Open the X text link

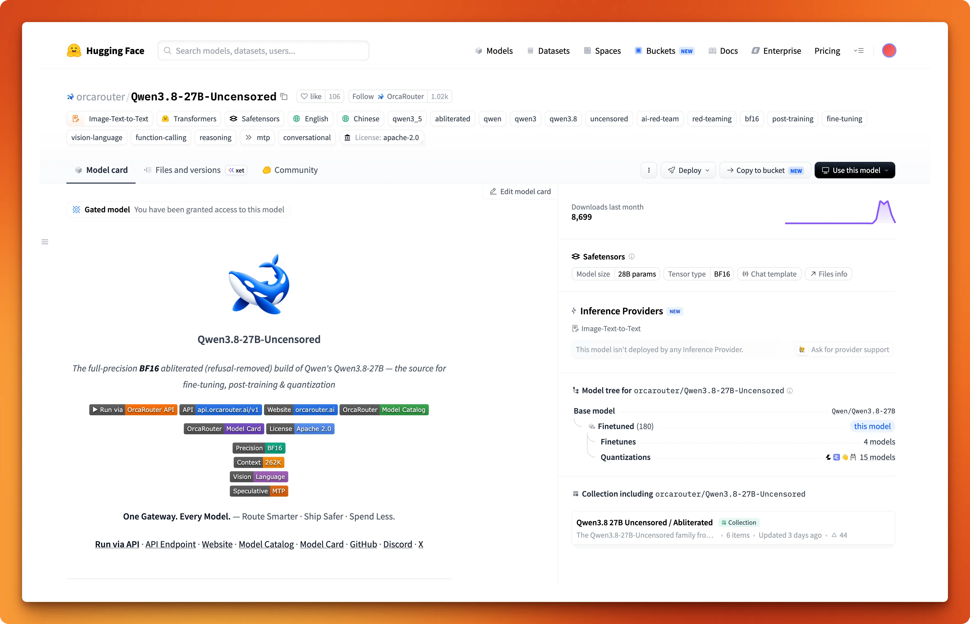click(421, 544)
